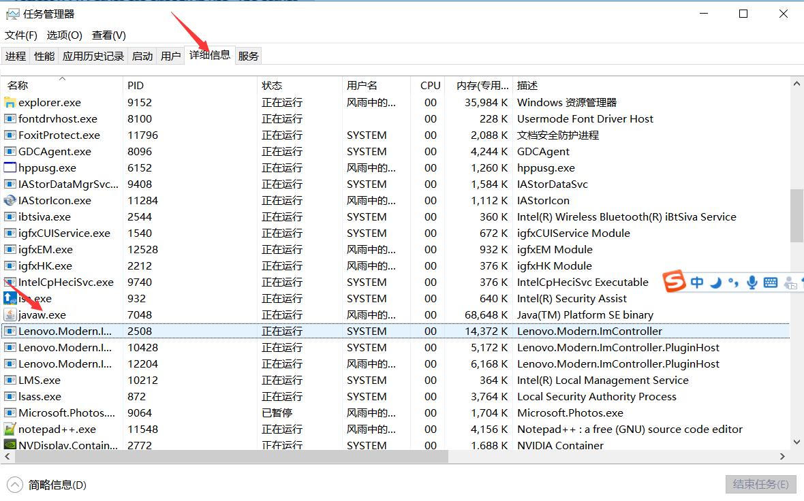Select the javaw.exe process row name
This screenshot has height=501, width=804.
[x=42, y=315]
